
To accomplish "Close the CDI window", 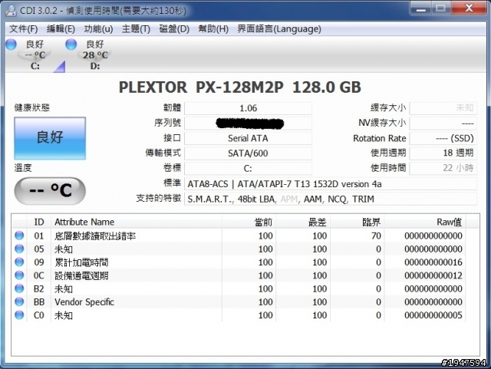I will [x=469, y=8].
